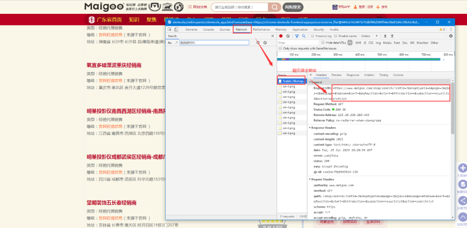Screen dimensions: 467x228
Task: Close the Search panel with X
Action: pyautogui.click(x=272, y=36)
